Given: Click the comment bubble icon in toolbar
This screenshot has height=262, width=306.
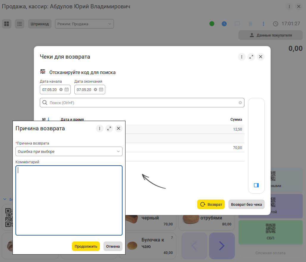Looking at the screenshot, I should pos(237,24).
